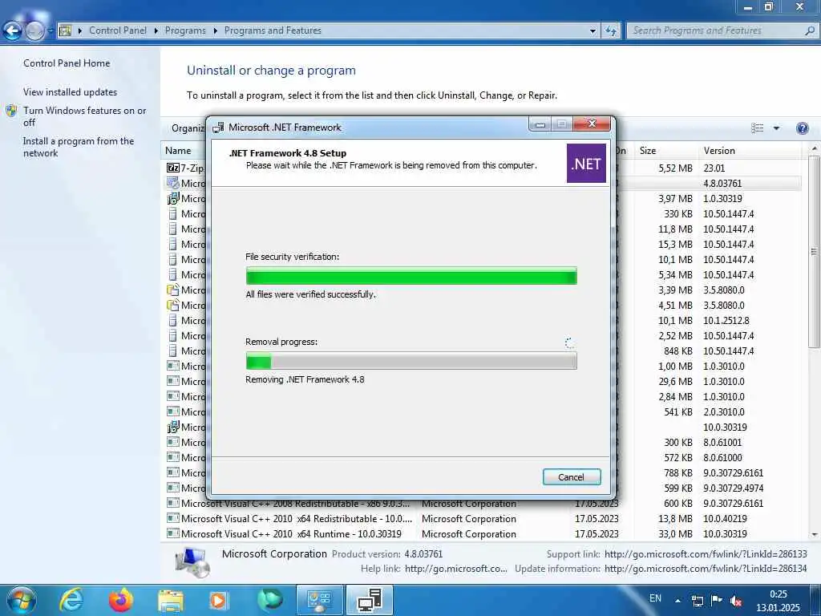This screenshot has width=821, height=616.
Task: Sort by the Size column header
Action: tap(666, 151)
